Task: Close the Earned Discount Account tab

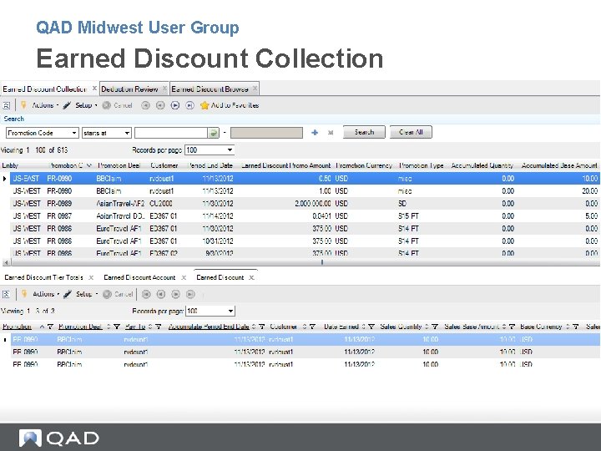Action: point(184,277)
